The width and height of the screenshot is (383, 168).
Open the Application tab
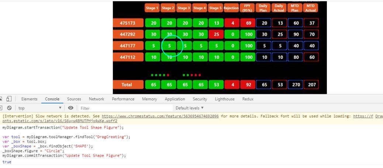[x=175, y=99]
